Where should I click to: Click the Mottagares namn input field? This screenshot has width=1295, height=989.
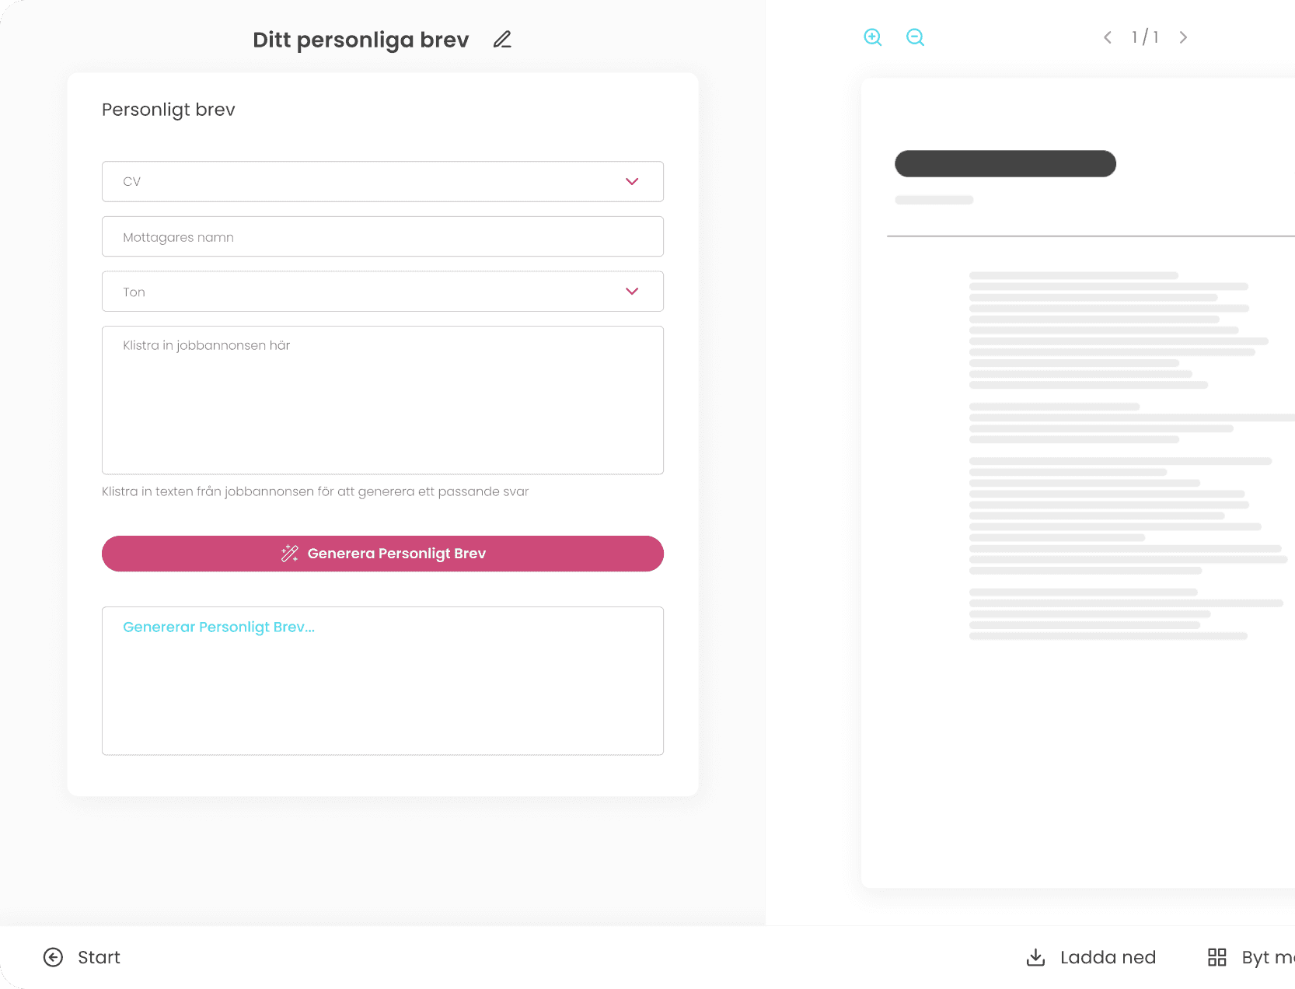point(382,236)
